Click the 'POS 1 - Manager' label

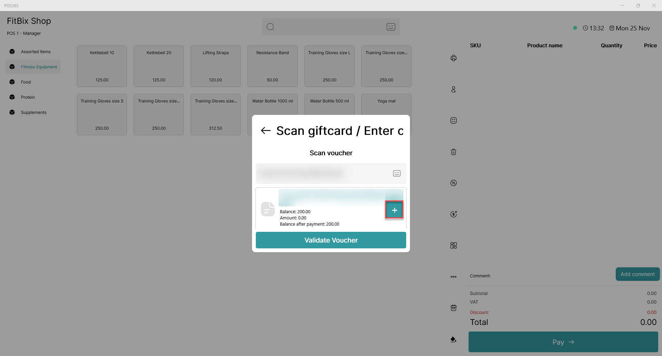point(24,33)
